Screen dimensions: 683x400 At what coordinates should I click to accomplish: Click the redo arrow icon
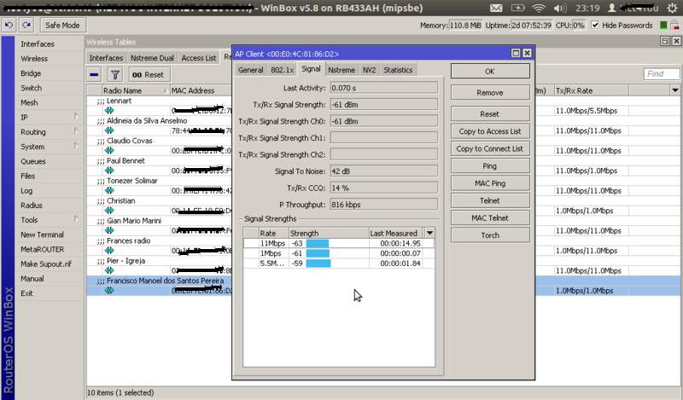pos(26,26)
